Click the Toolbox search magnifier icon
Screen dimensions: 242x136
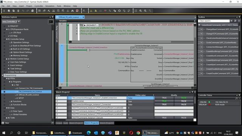[x=235, y=21]
